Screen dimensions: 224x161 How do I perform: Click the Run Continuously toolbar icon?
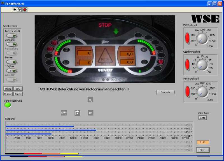pos(19,10)
